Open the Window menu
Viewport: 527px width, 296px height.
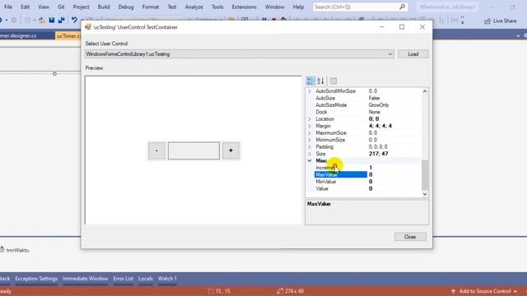pyautogui.click(x=274, y=7)
